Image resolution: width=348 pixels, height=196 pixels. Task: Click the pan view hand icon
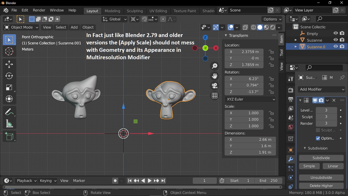[215, 76]
